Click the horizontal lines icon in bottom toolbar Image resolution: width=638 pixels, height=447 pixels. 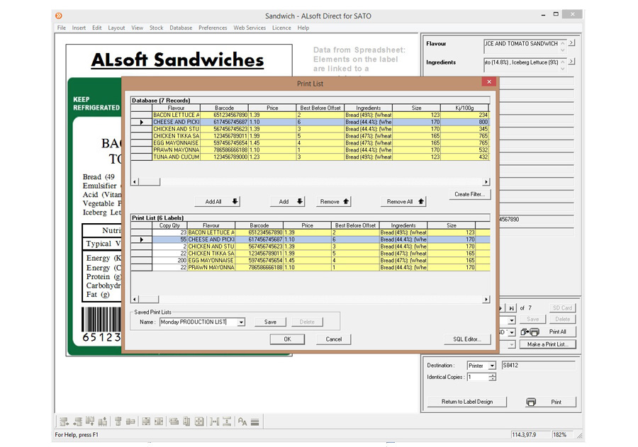(x=255, y=421)
